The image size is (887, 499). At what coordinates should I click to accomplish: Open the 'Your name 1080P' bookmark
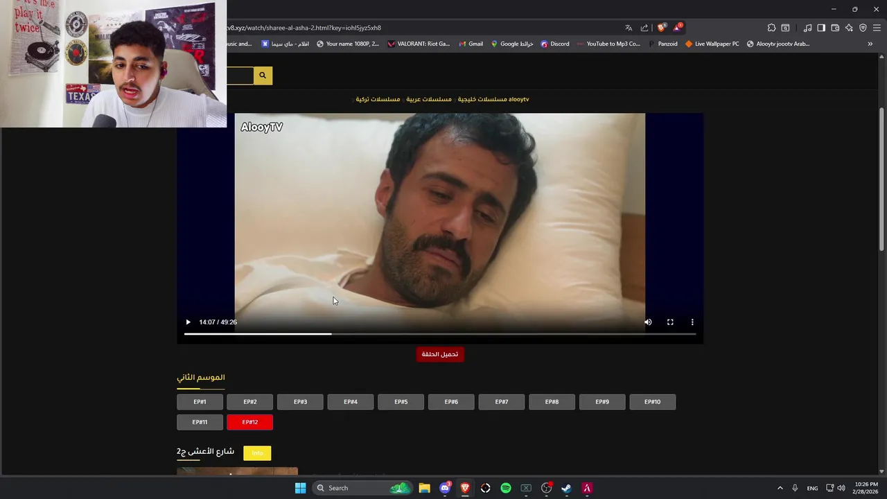coord(348,44)
